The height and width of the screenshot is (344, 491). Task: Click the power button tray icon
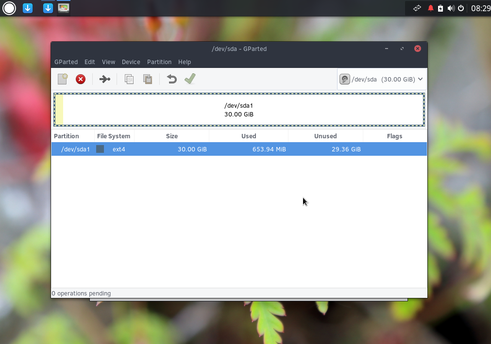tap(460, 8)
